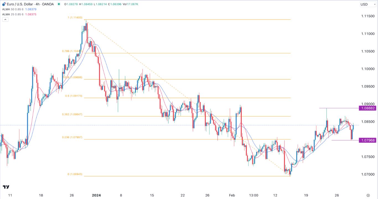378x199 pixels.
Task: Click the green market status dot
Action: [59, 4]
